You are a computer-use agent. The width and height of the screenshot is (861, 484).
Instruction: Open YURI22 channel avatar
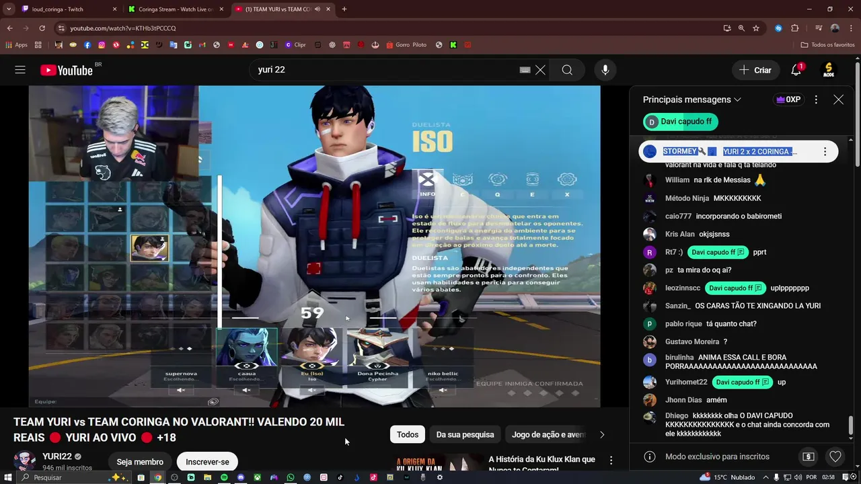(x=26, y=462)
